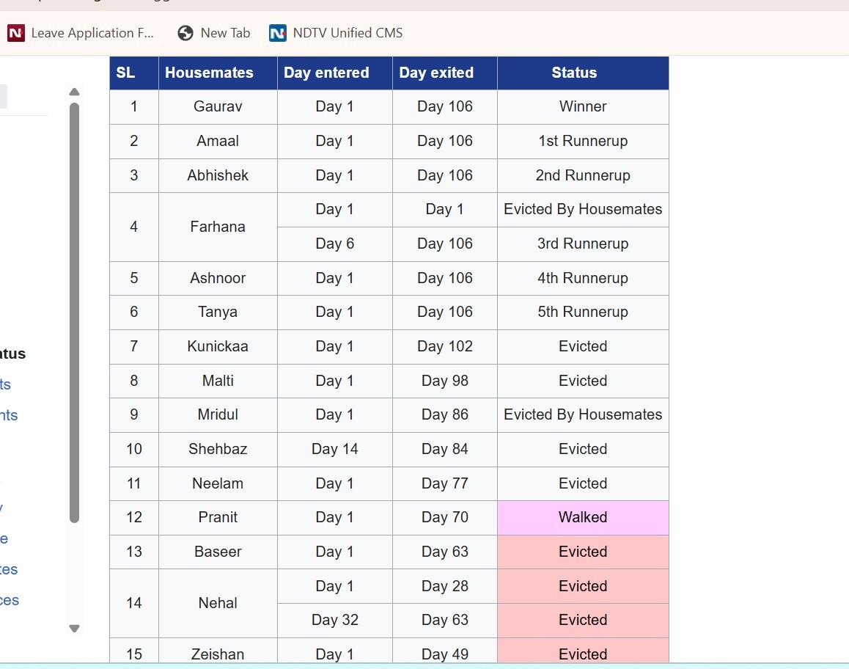Open the Leave Application bookmark
The image size is (849, 669).
(x=92, y=33)
